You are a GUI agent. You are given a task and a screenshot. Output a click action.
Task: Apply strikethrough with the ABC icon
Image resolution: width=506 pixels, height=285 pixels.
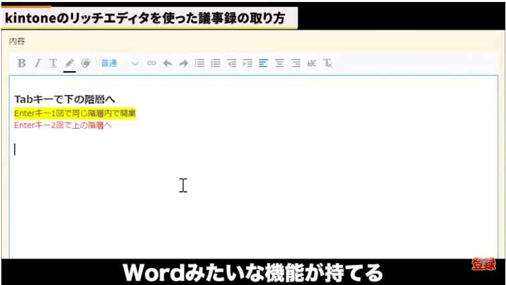311,64
